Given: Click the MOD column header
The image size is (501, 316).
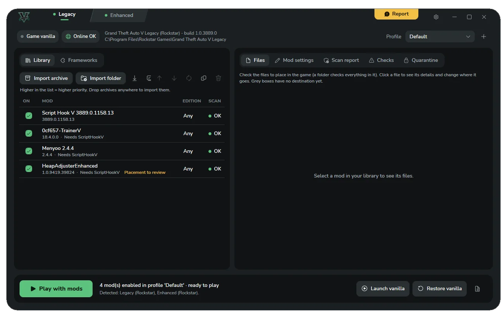Looking at the screenshot, I should 47,101.
